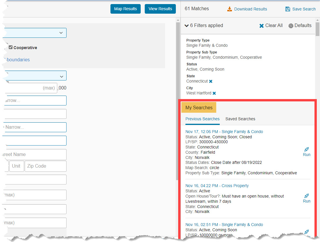Click the narrow field below the max price
The height and width of the screenshot is (242, 320).
coord(35,101)
